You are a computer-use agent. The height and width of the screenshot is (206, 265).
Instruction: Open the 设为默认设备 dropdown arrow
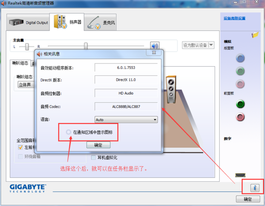coord(211,45)
